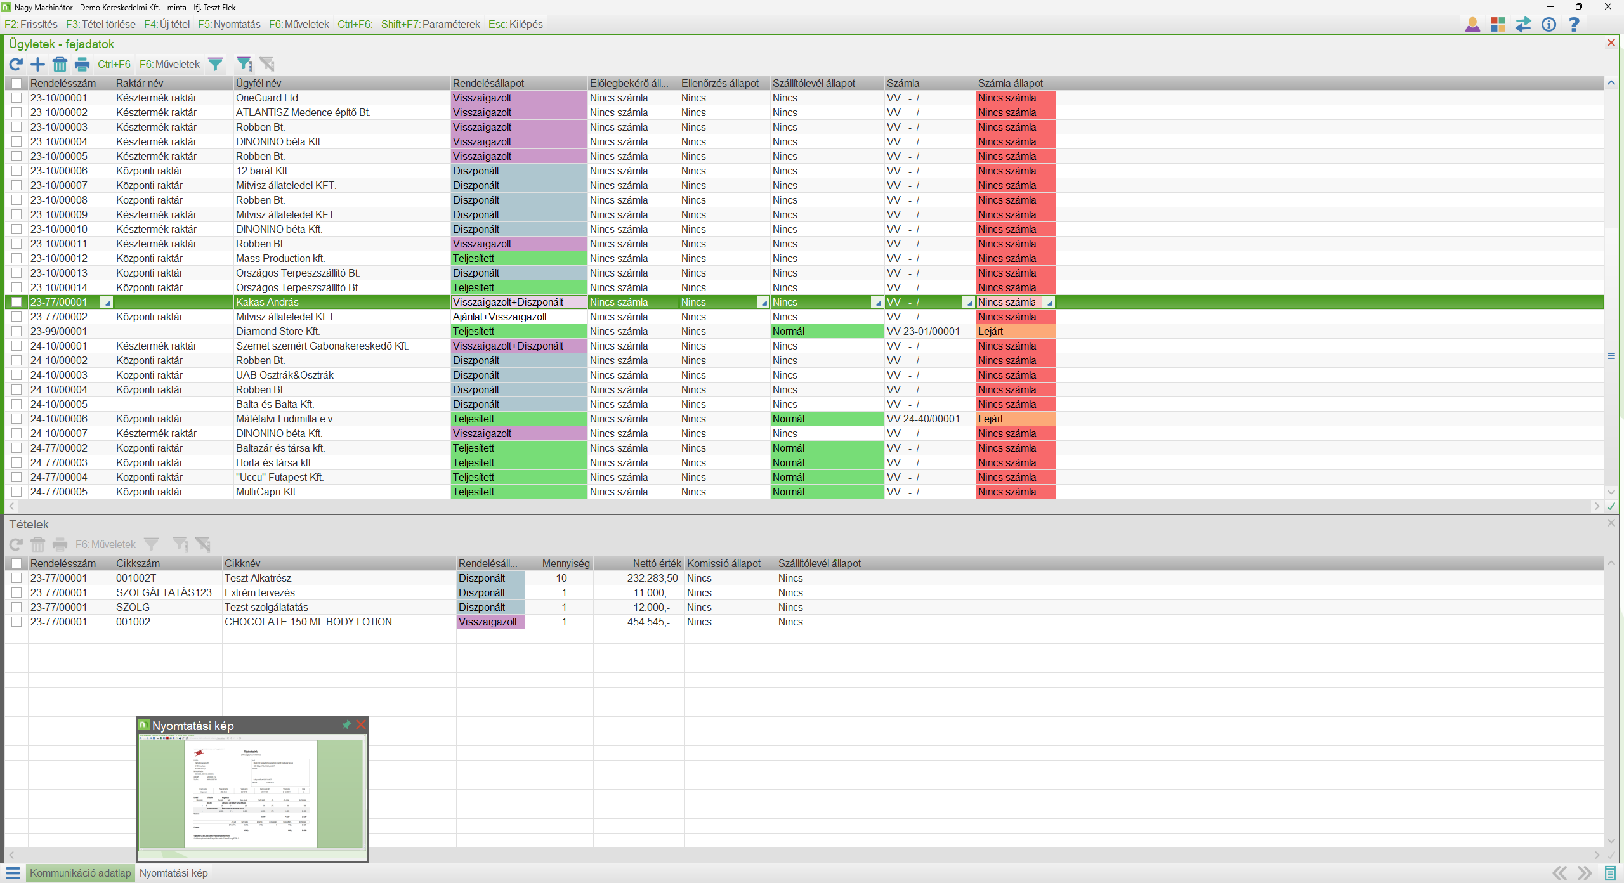Open dropdown arrow in selected Rendelésszám cell
Viewport: 1624px width, 883px height.
(107, 303)
